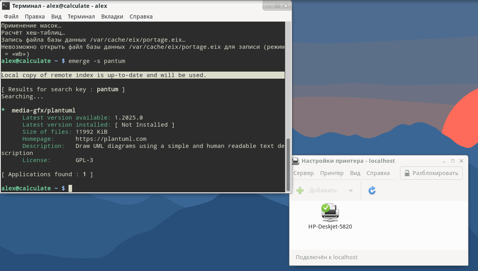This screenshot has height=271, width=478.
Task: Click the highlighted 'Local copy of remote index' line
Action: (143, 75)
